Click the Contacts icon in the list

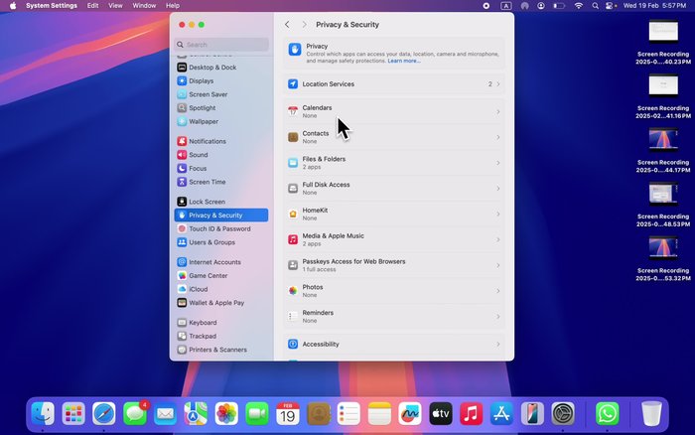point(293,137)
